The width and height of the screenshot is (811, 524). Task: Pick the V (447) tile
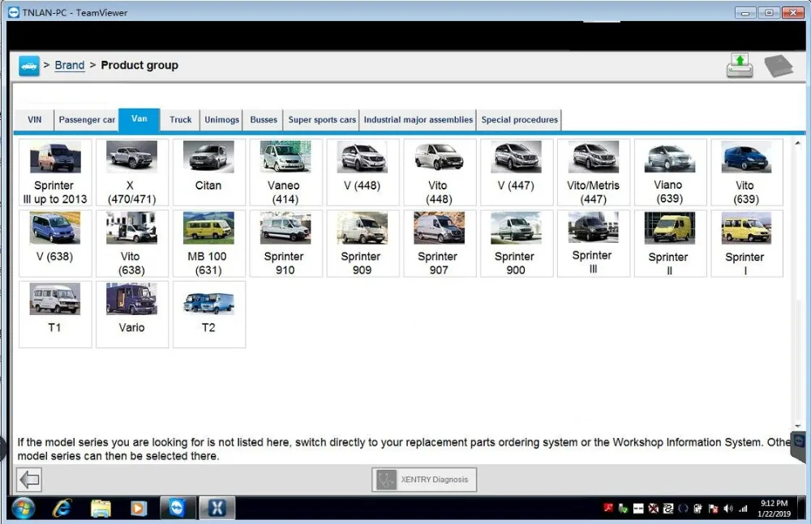point(516,172)
